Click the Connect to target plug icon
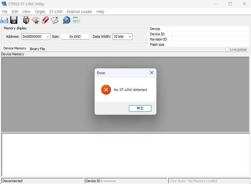 [x=26, y=20]
